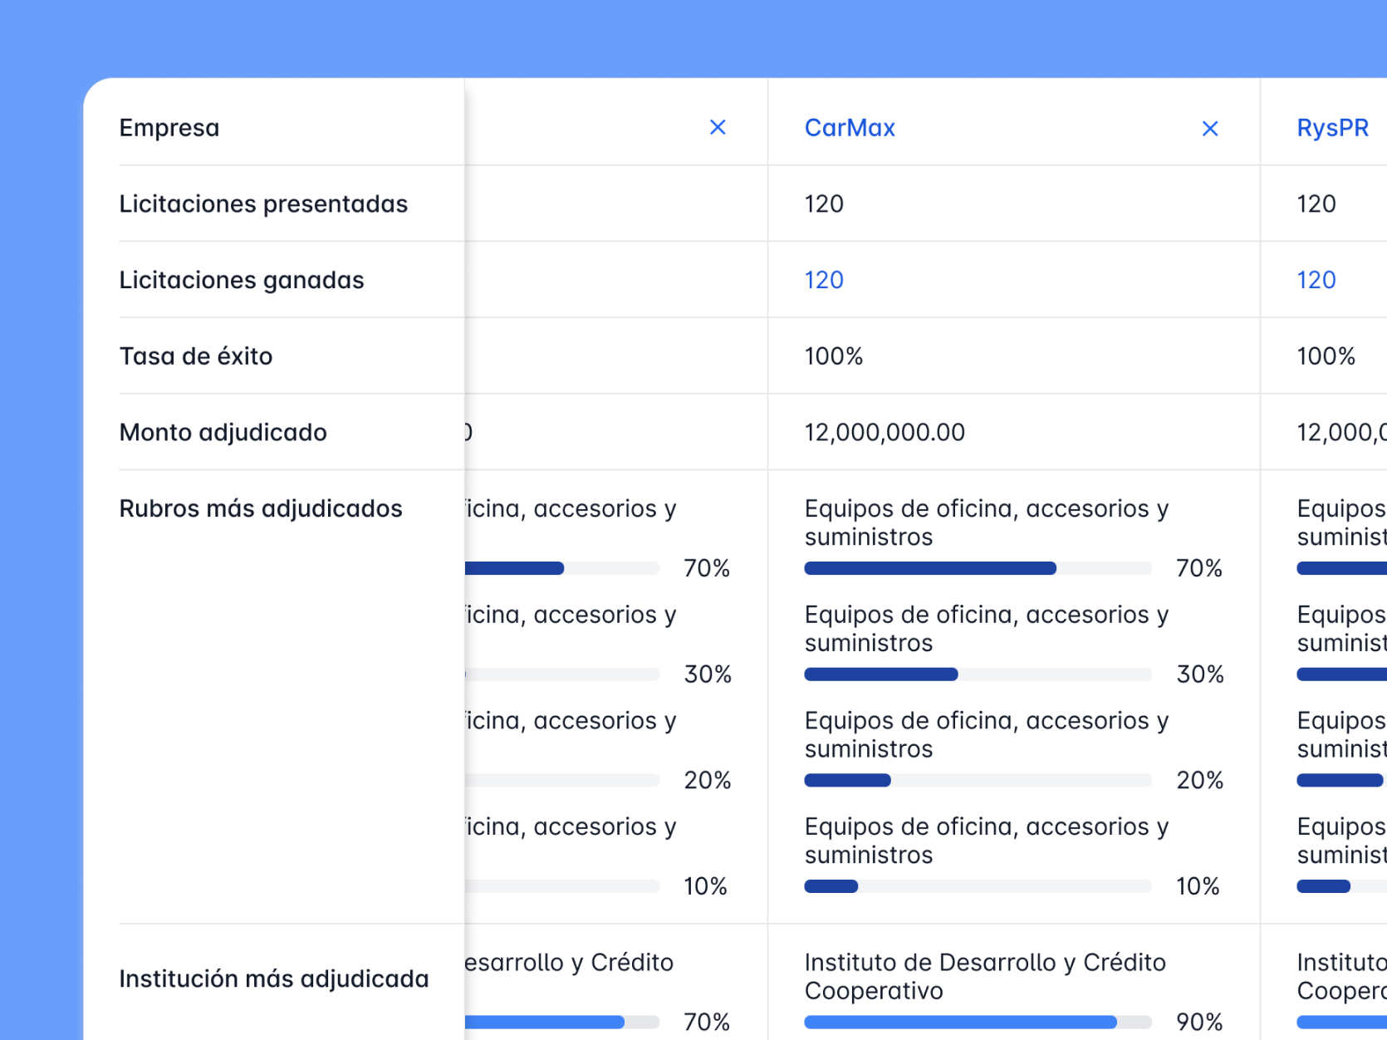Click CarMax's 20% rubro progress bar
Viewport: 1387px width, 1040px height.
click(978, 781)
